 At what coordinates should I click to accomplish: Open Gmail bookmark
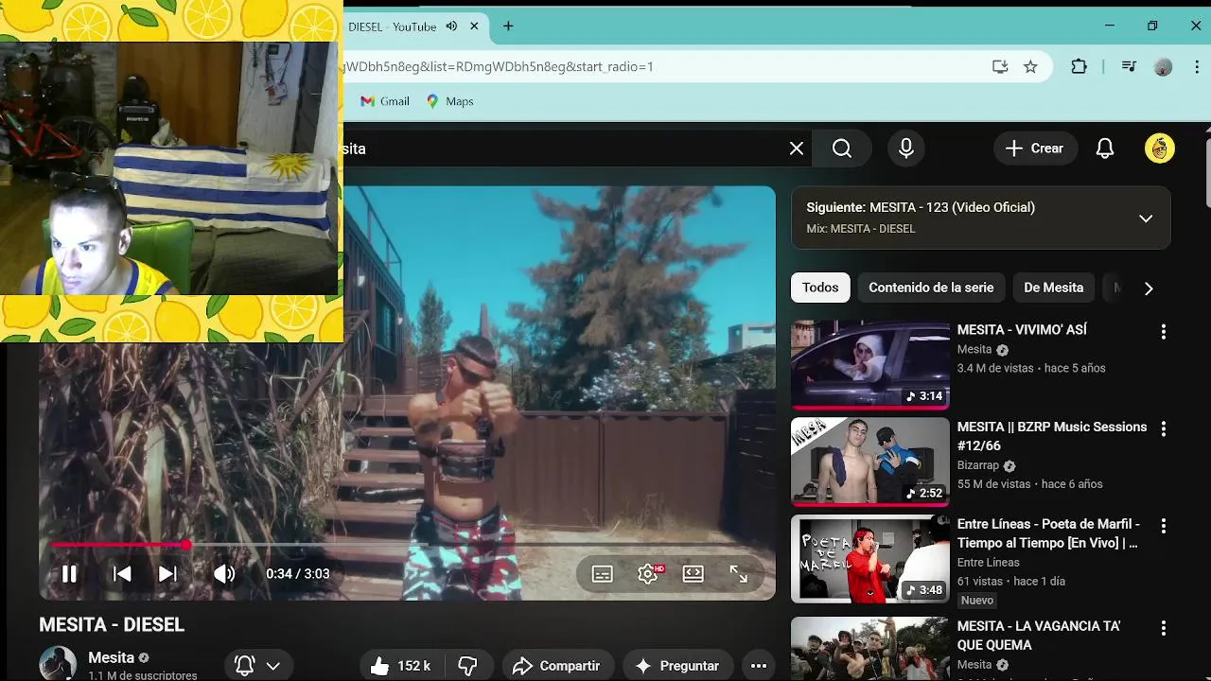coord(385,101)
